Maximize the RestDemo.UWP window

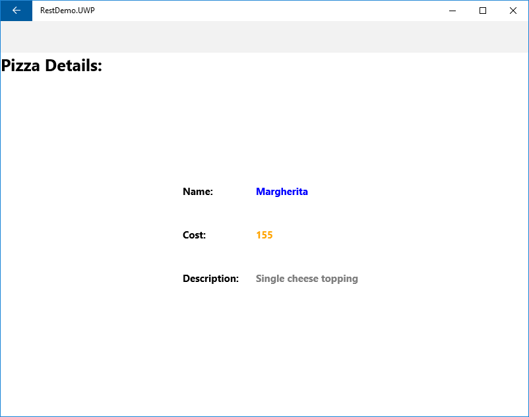(483, 11)
